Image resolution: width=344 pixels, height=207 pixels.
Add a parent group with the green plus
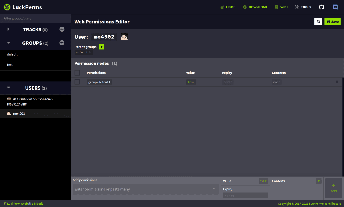pos(101,46)
